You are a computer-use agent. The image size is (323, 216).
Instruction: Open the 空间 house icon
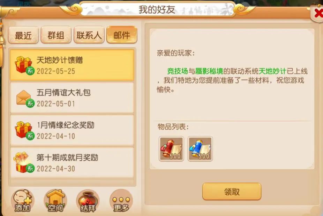[55, 201]
